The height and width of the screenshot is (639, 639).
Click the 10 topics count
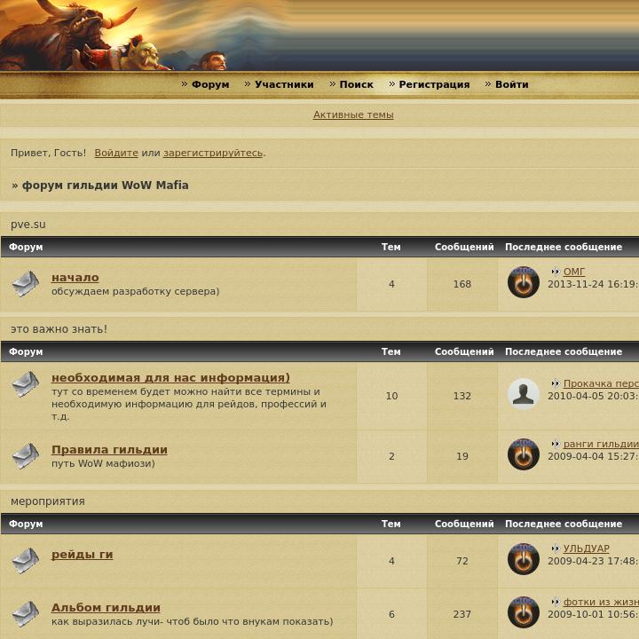[391, 396]
